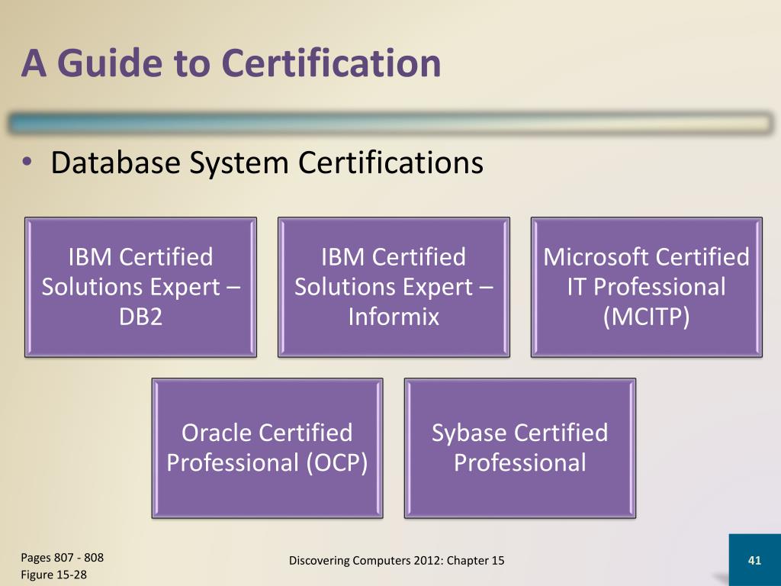This screenshot has height=586, width=781.
Task: Click the 'Figure 15-28' footer text
Action: (54, 575)
